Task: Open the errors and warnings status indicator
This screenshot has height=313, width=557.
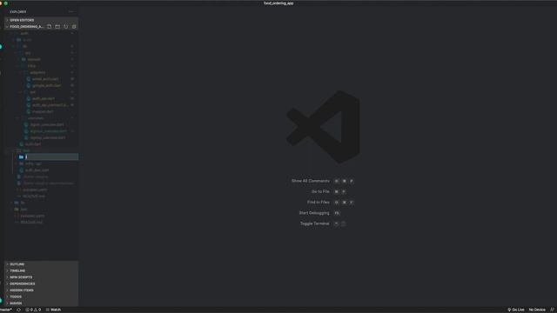Action: (33, 310)
